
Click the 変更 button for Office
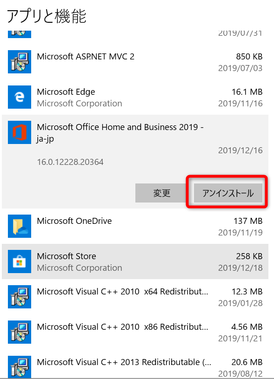coord(162,193)
